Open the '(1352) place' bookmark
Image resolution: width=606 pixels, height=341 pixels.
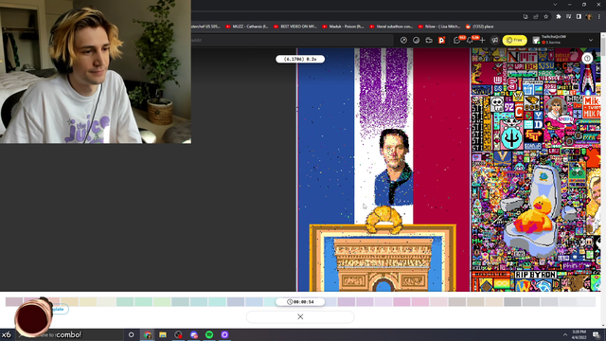pyautogui.click(x=480, y=27)
